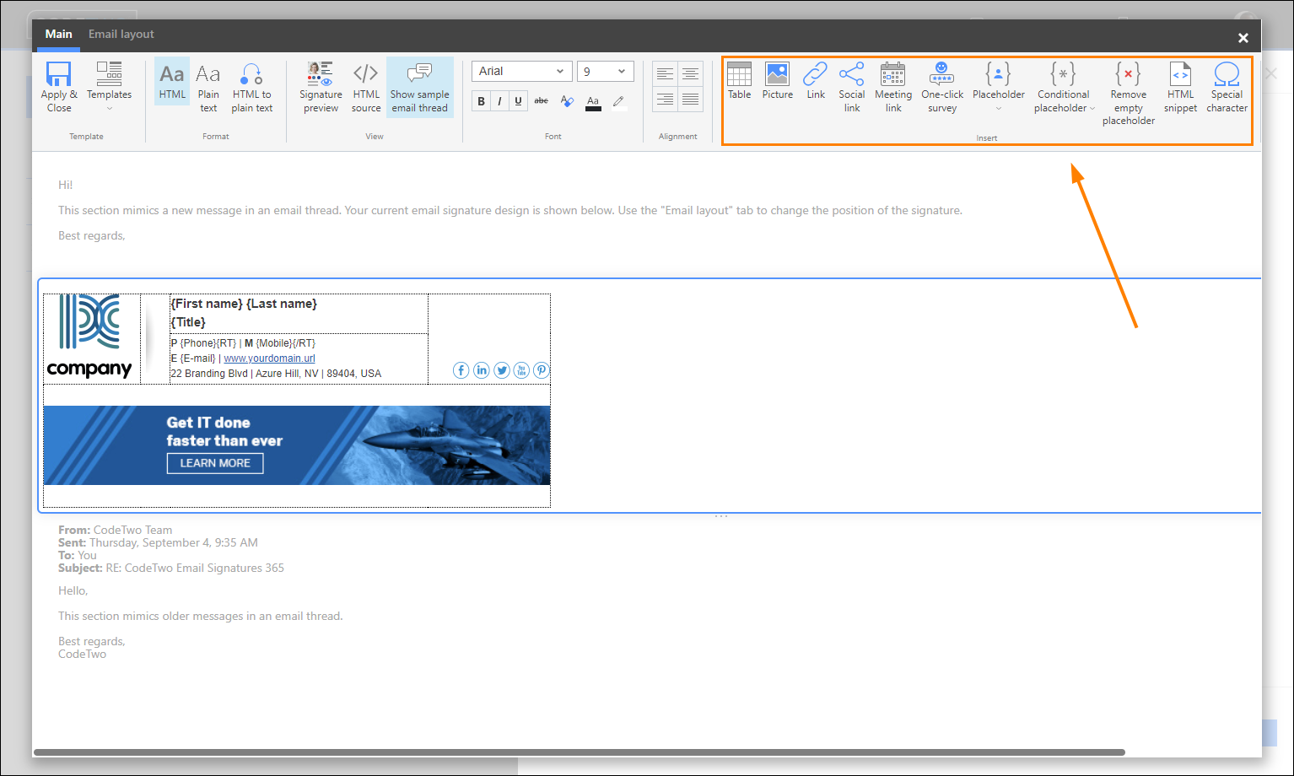This screenshot has height=776, width=1294.
Task: Click the Twitter icon in signature
Action: pos(502,370)
